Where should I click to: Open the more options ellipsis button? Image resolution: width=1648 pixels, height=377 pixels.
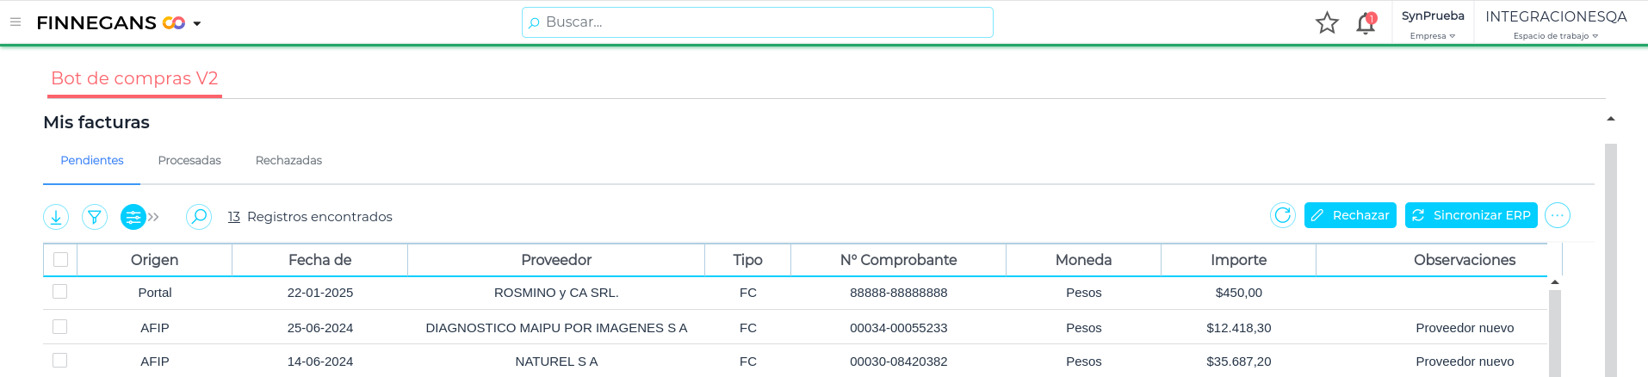(1557, 215)
